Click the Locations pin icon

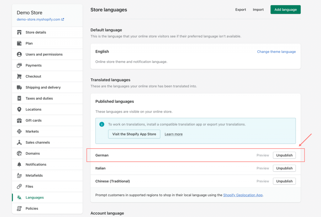[19, 110]
